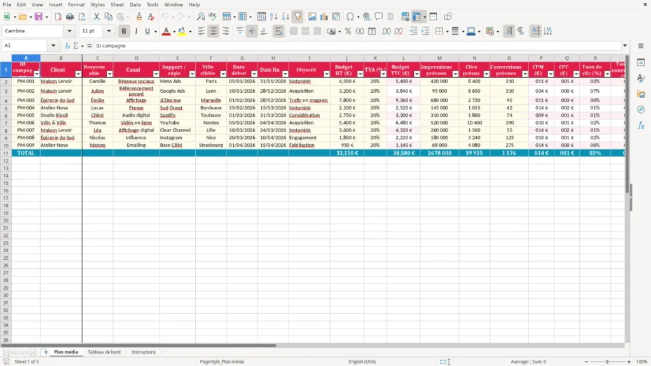The image size is (651, 366).
Task: Open Gallery panel in sidebar
Action: point(641,94)
